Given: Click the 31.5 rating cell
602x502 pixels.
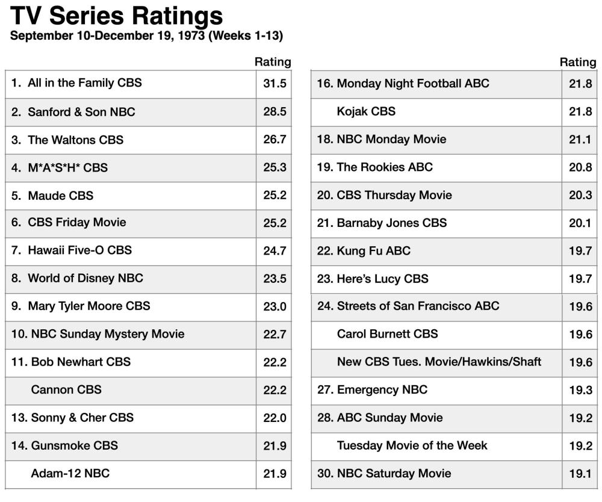Looking at the screenshot, I should click(x=275, y=83).
